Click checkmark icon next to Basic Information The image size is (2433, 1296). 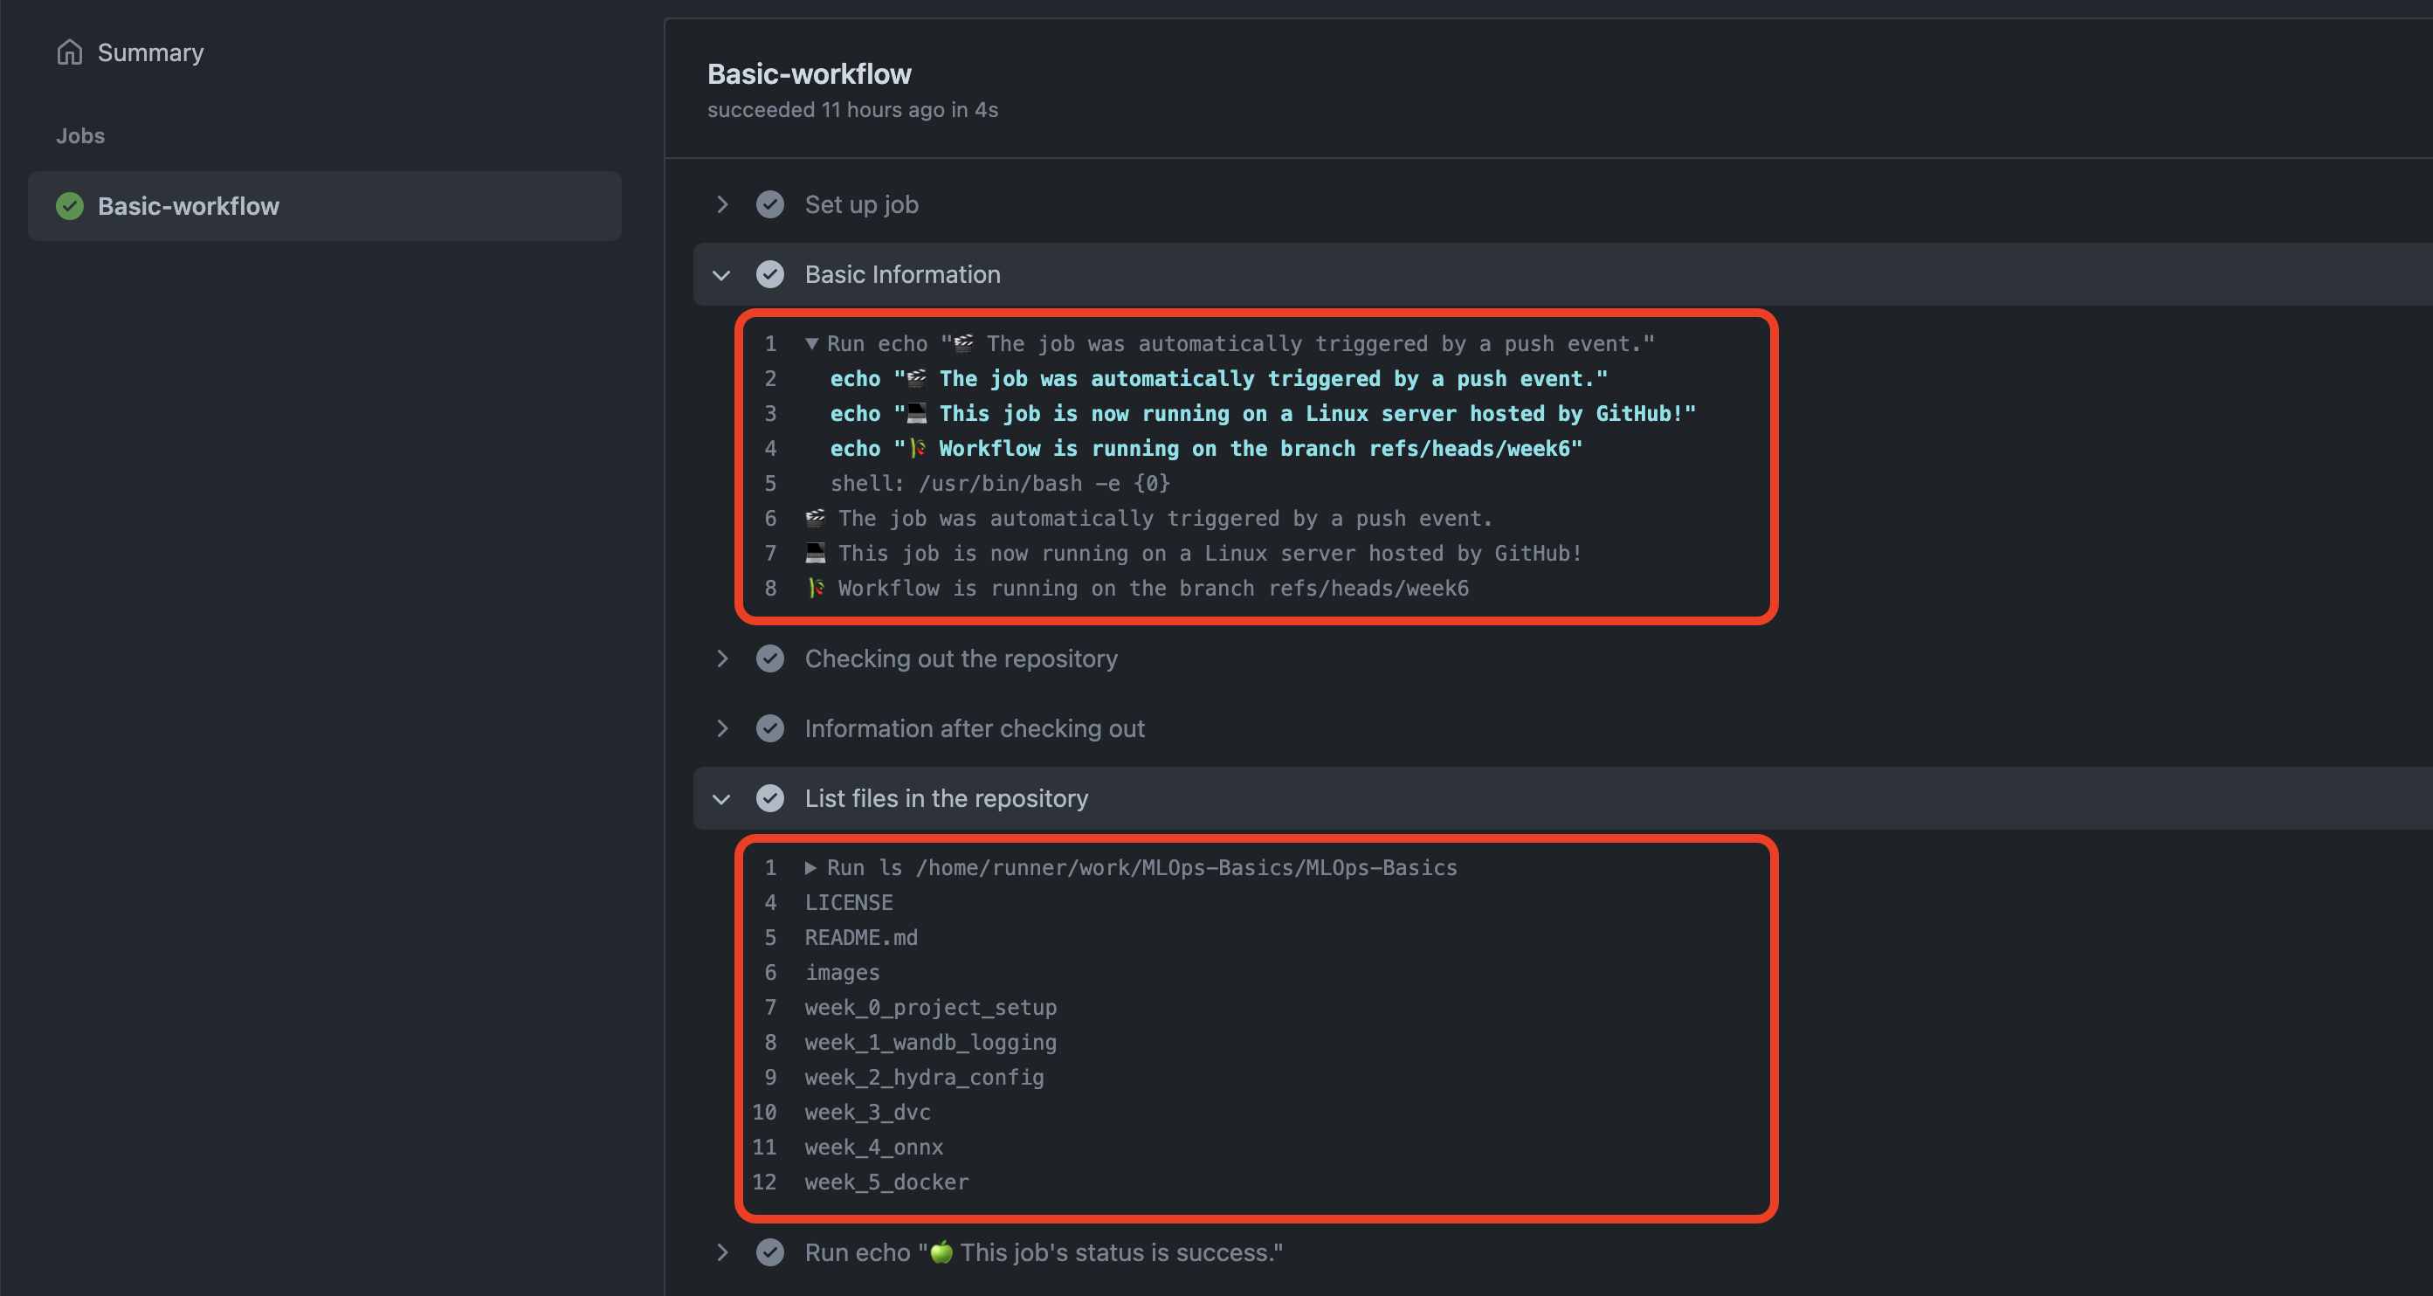tap(769, 274)
